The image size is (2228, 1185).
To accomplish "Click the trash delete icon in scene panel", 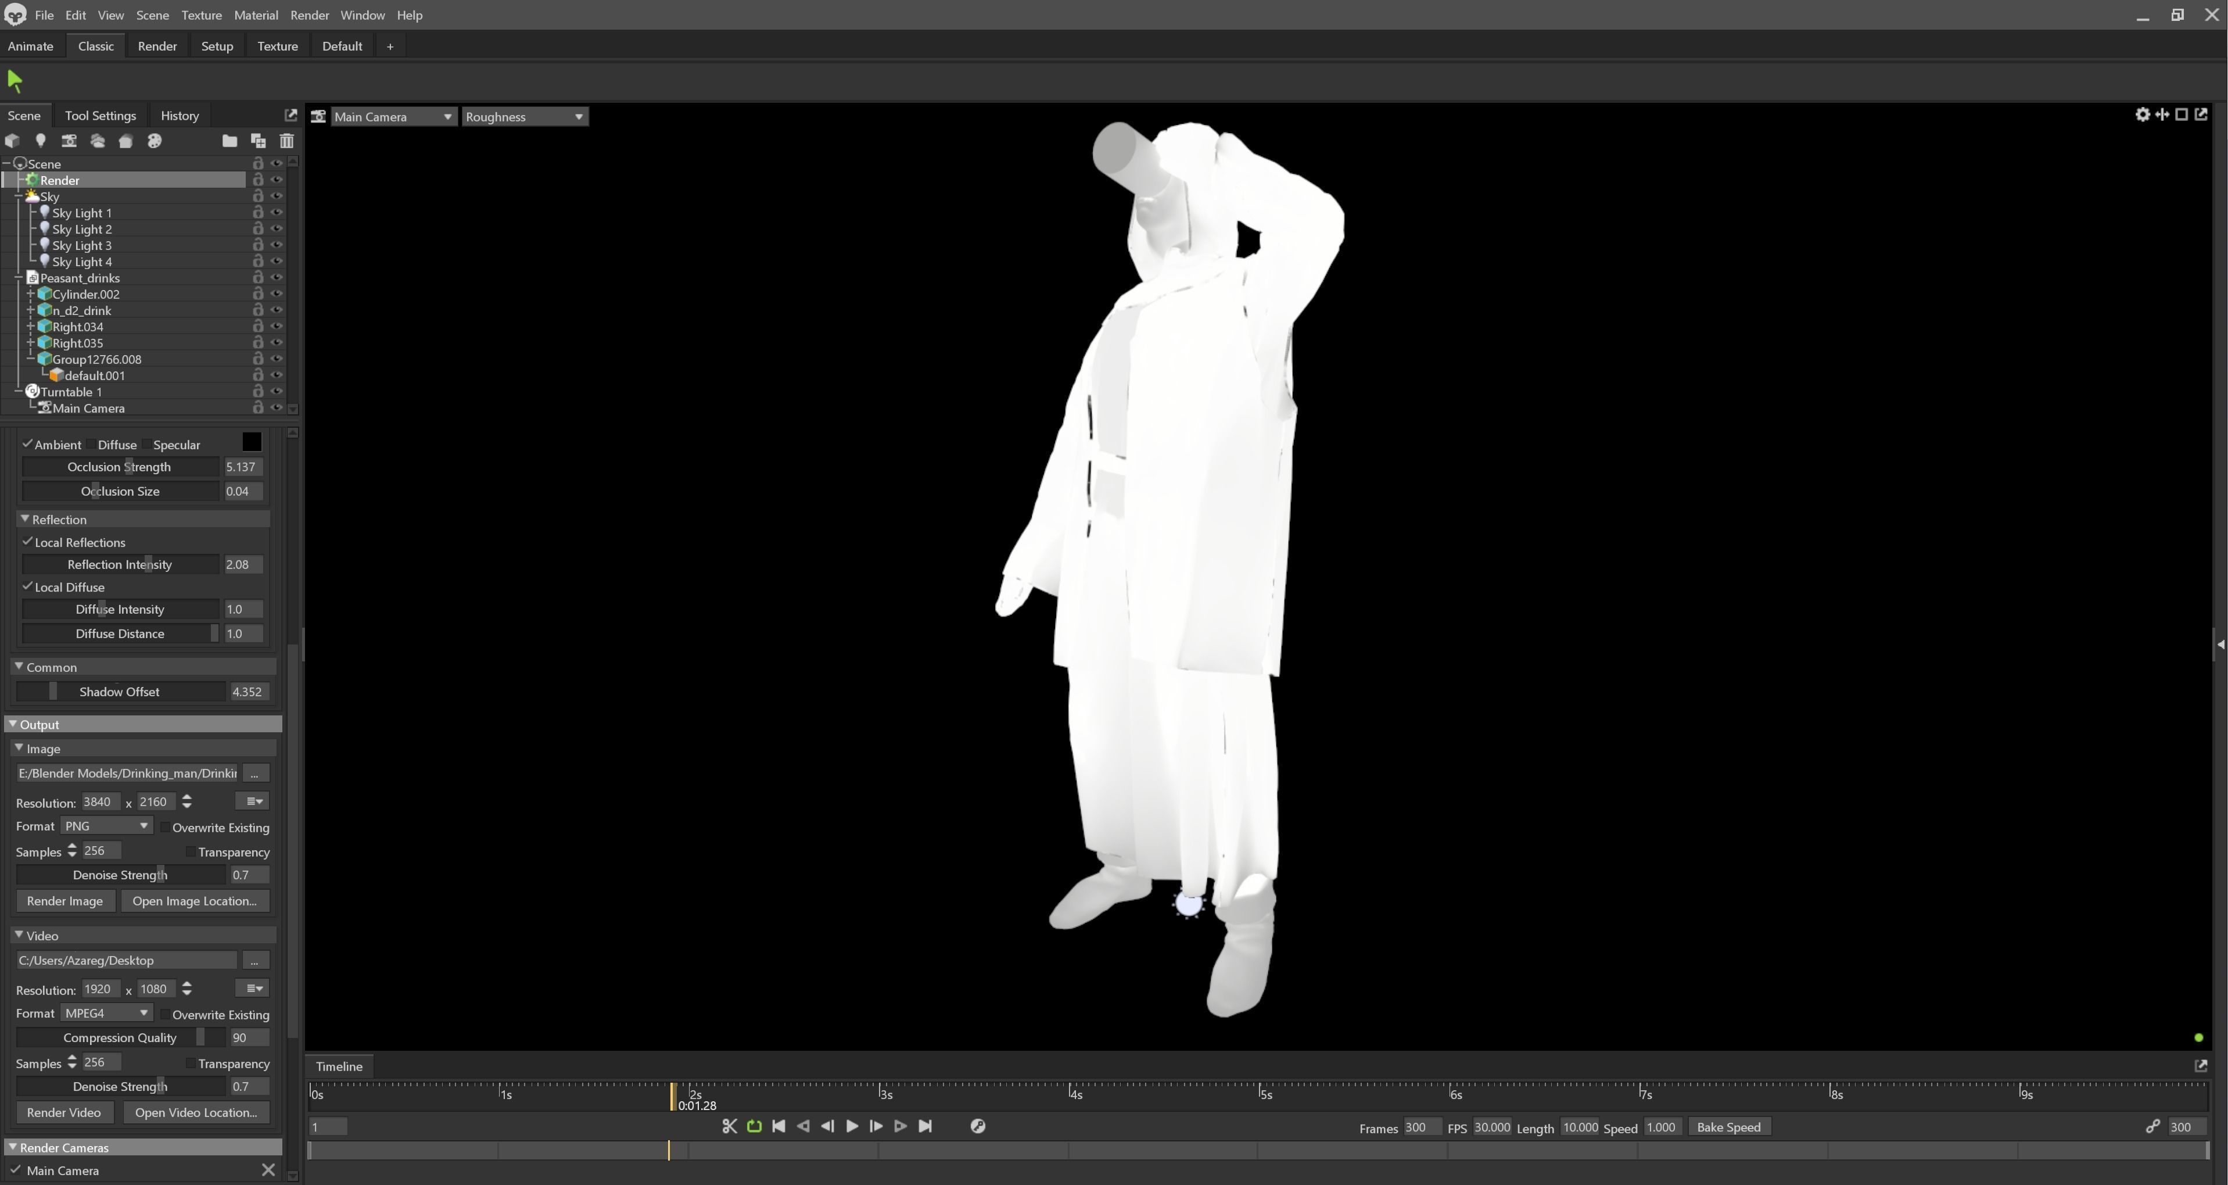I will pos(286,141).
